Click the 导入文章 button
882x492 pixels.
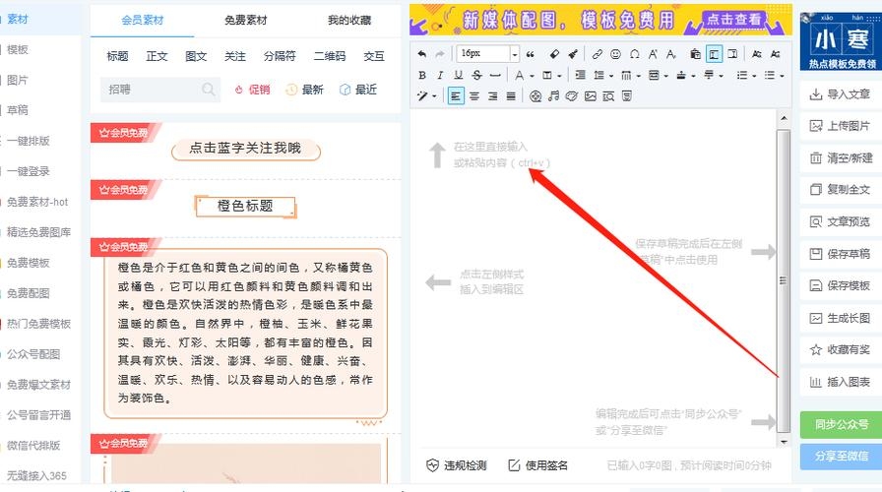click(841, 93)
